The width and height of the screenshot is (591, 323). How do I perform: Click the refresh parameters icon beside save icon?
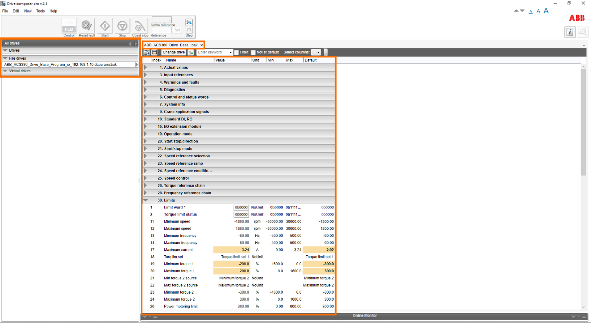tap(146, 52)
